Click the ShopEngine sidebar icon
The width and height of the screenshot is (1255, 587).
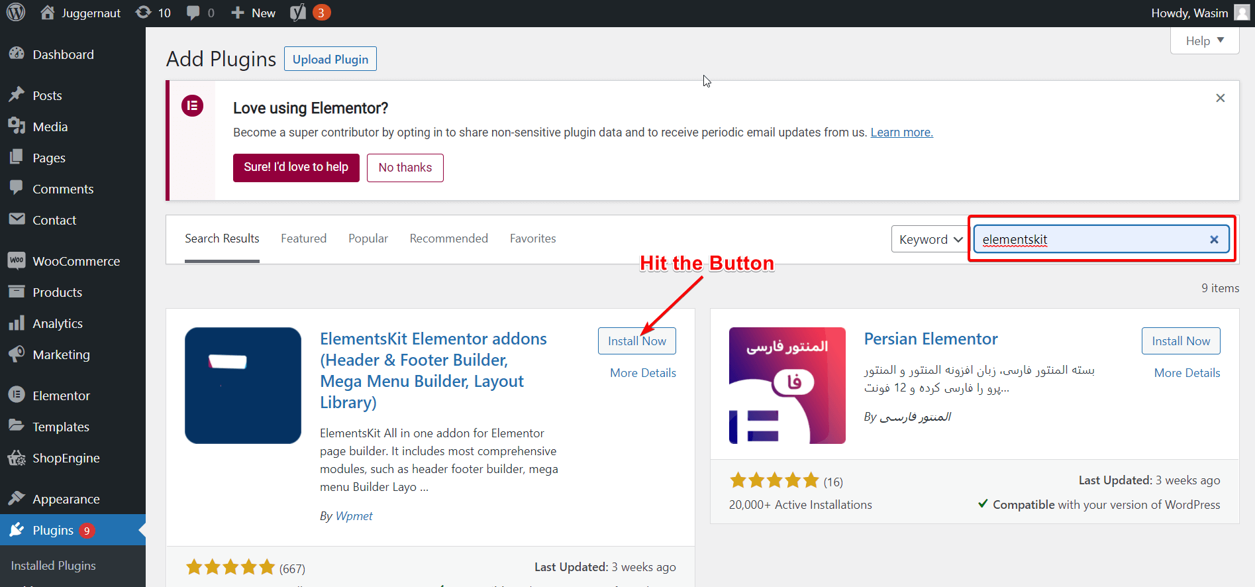[17, 458]
